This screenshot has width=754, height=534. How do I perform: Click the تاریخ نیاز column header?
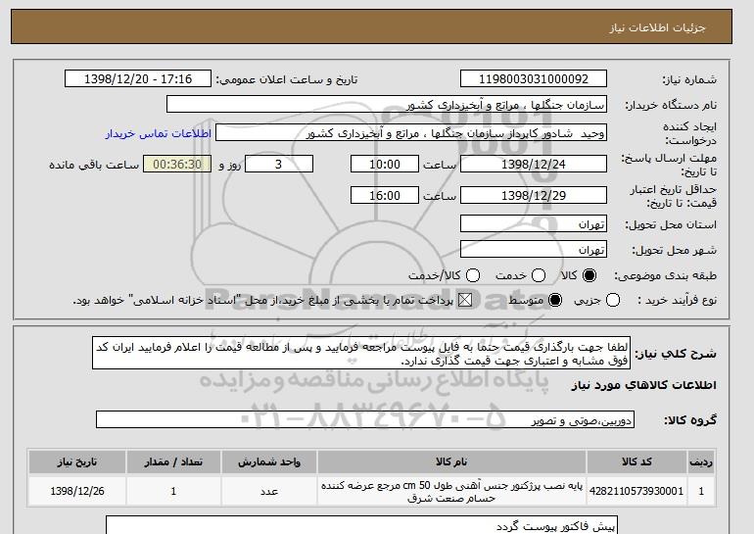click(x=77, y=461)
